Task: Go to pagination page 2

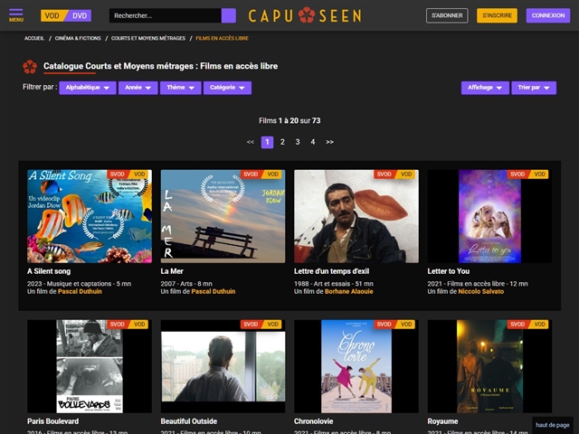Action: pyautogui.click(x=282, y=142)
